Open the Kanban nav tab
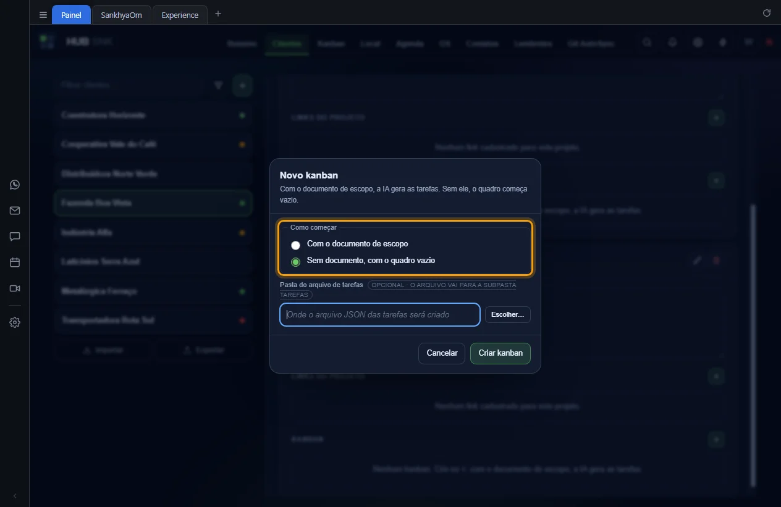Screen dimensions: 781x507 [x=331, y=44]
